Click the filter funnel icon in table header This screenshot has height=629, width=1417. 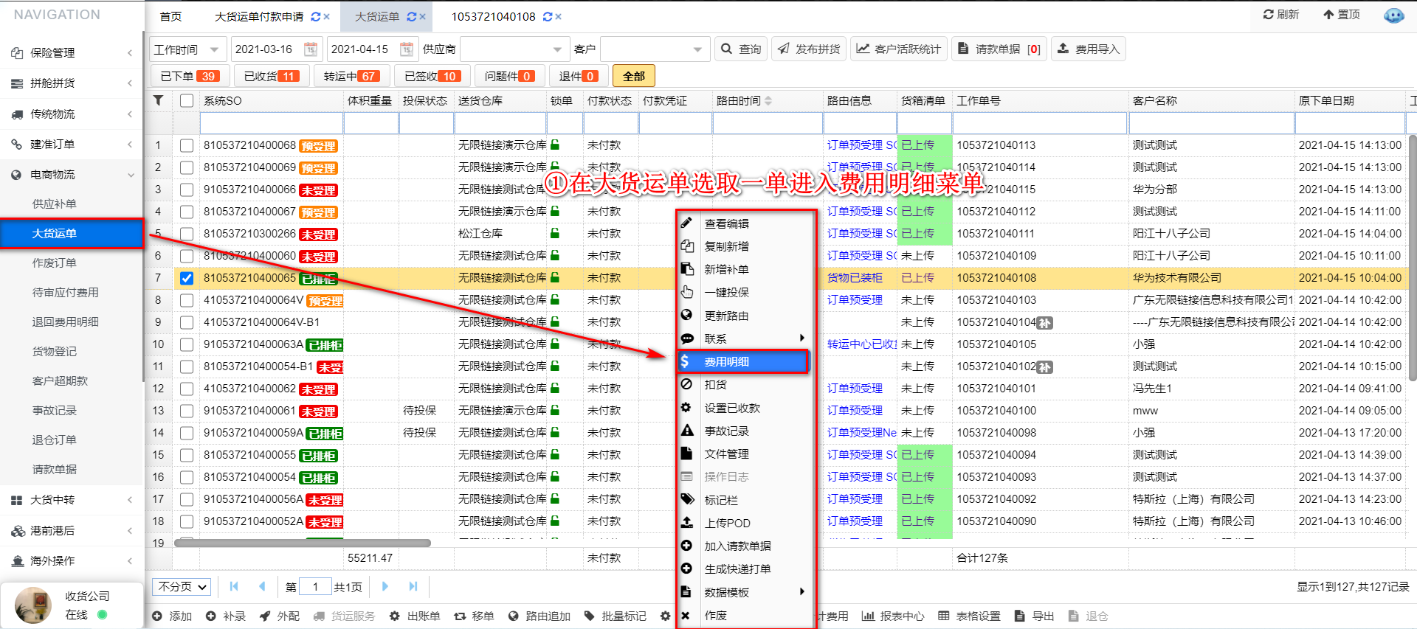pyautogui.click(x=158, y=100)
